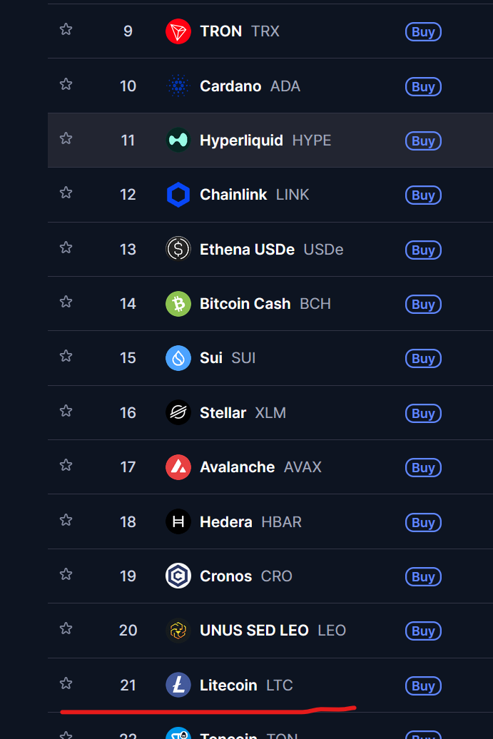Click Buy for Bitcoin Cash

423,305
